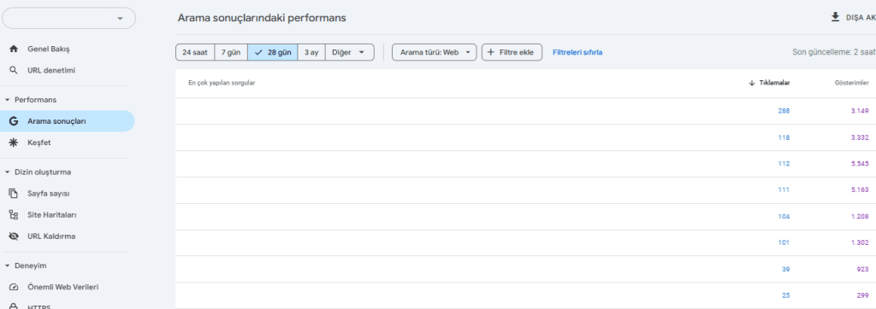Click the 923 impressions value
Viewport: 876px width, 309px height.
(862, 270)
